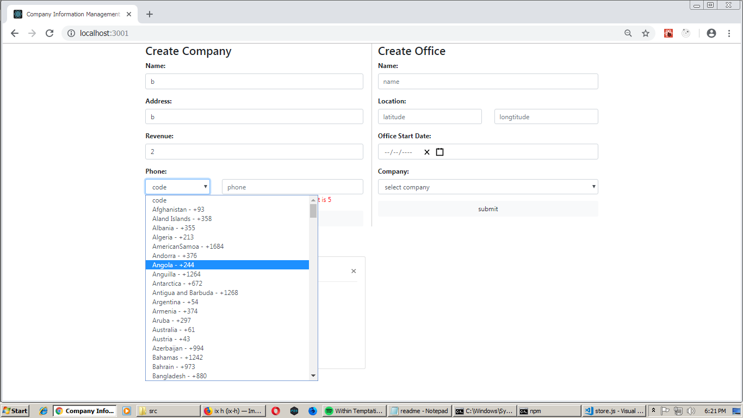Click the company Address field
Viewport: 743px width, 418px height.
pos(254,116)
